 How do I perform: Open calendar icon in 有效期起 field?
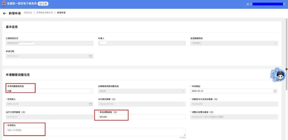point(275,91)
